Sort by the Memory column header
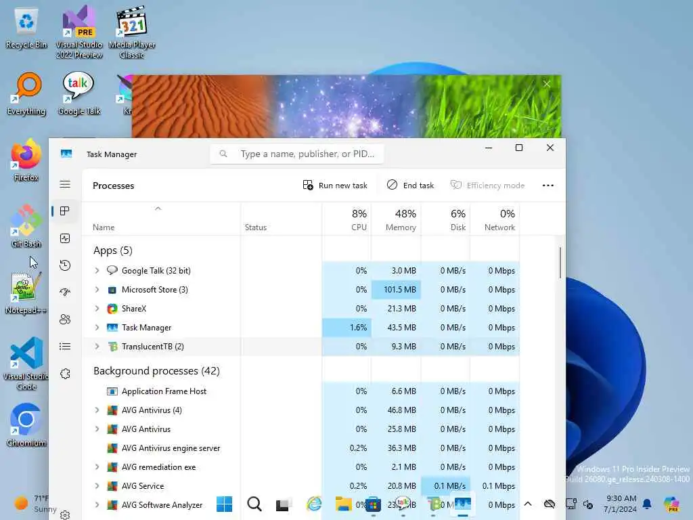Viewport: 693px width, 520px height. [396, 219]
